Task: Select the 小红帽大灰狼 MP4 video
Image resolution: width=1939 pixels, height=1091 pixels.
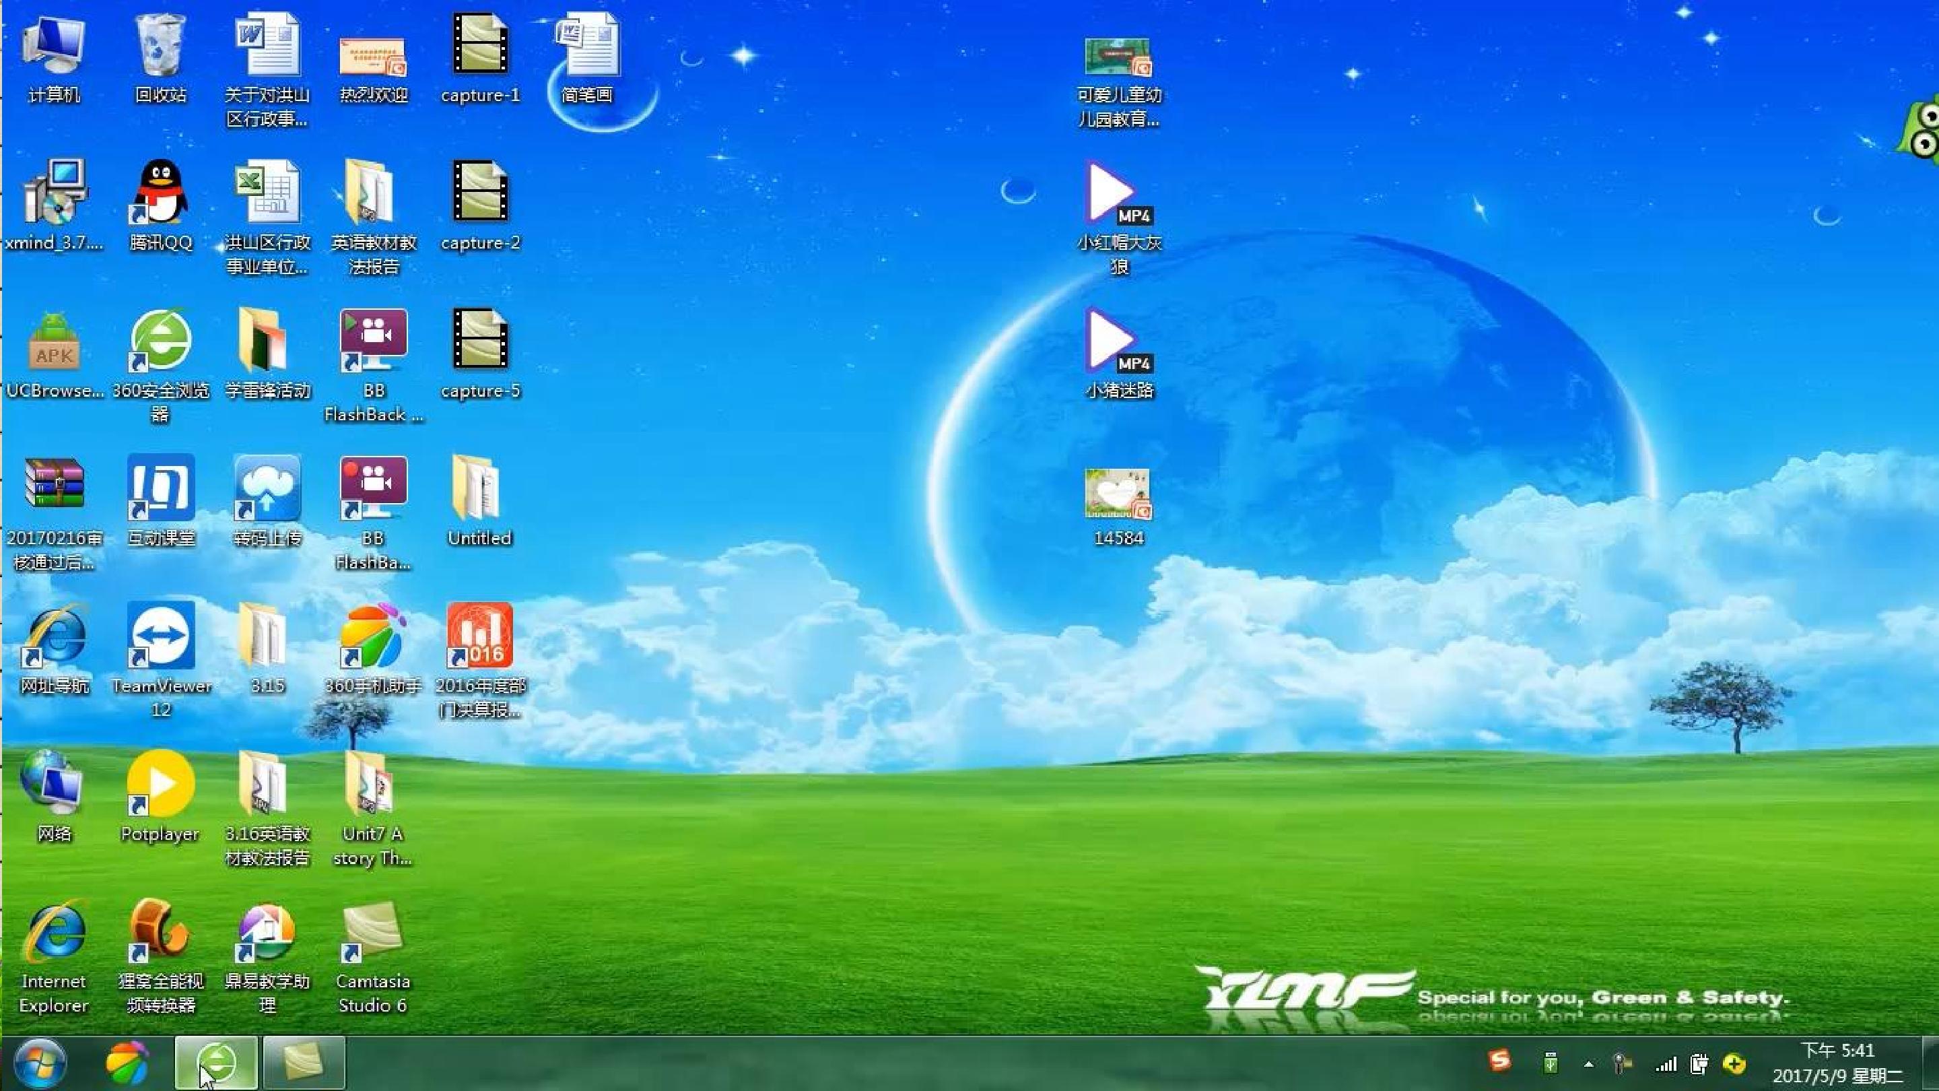Action: tap(1118, 218)
